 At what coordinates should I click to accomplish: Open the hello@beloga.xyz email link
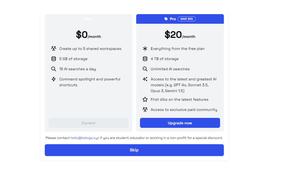(85, 138)
